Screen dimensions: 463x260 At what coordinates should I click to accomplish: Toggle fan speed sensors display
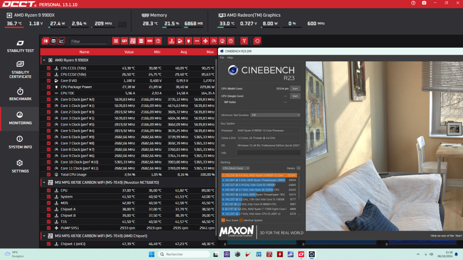pyautogui.click(x=205, y=41)
